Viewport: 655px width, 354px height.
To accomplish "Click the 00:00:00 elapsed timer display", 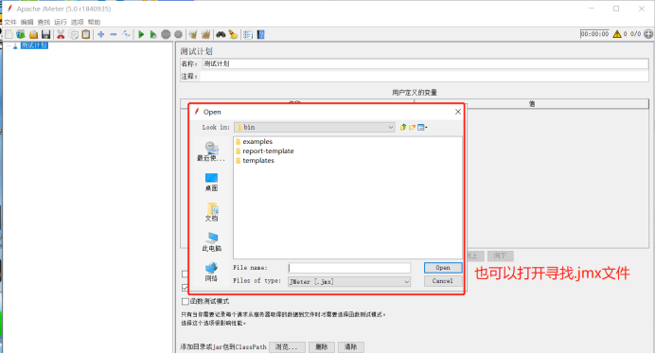I will pyautogui.click(x=594, y=34).
